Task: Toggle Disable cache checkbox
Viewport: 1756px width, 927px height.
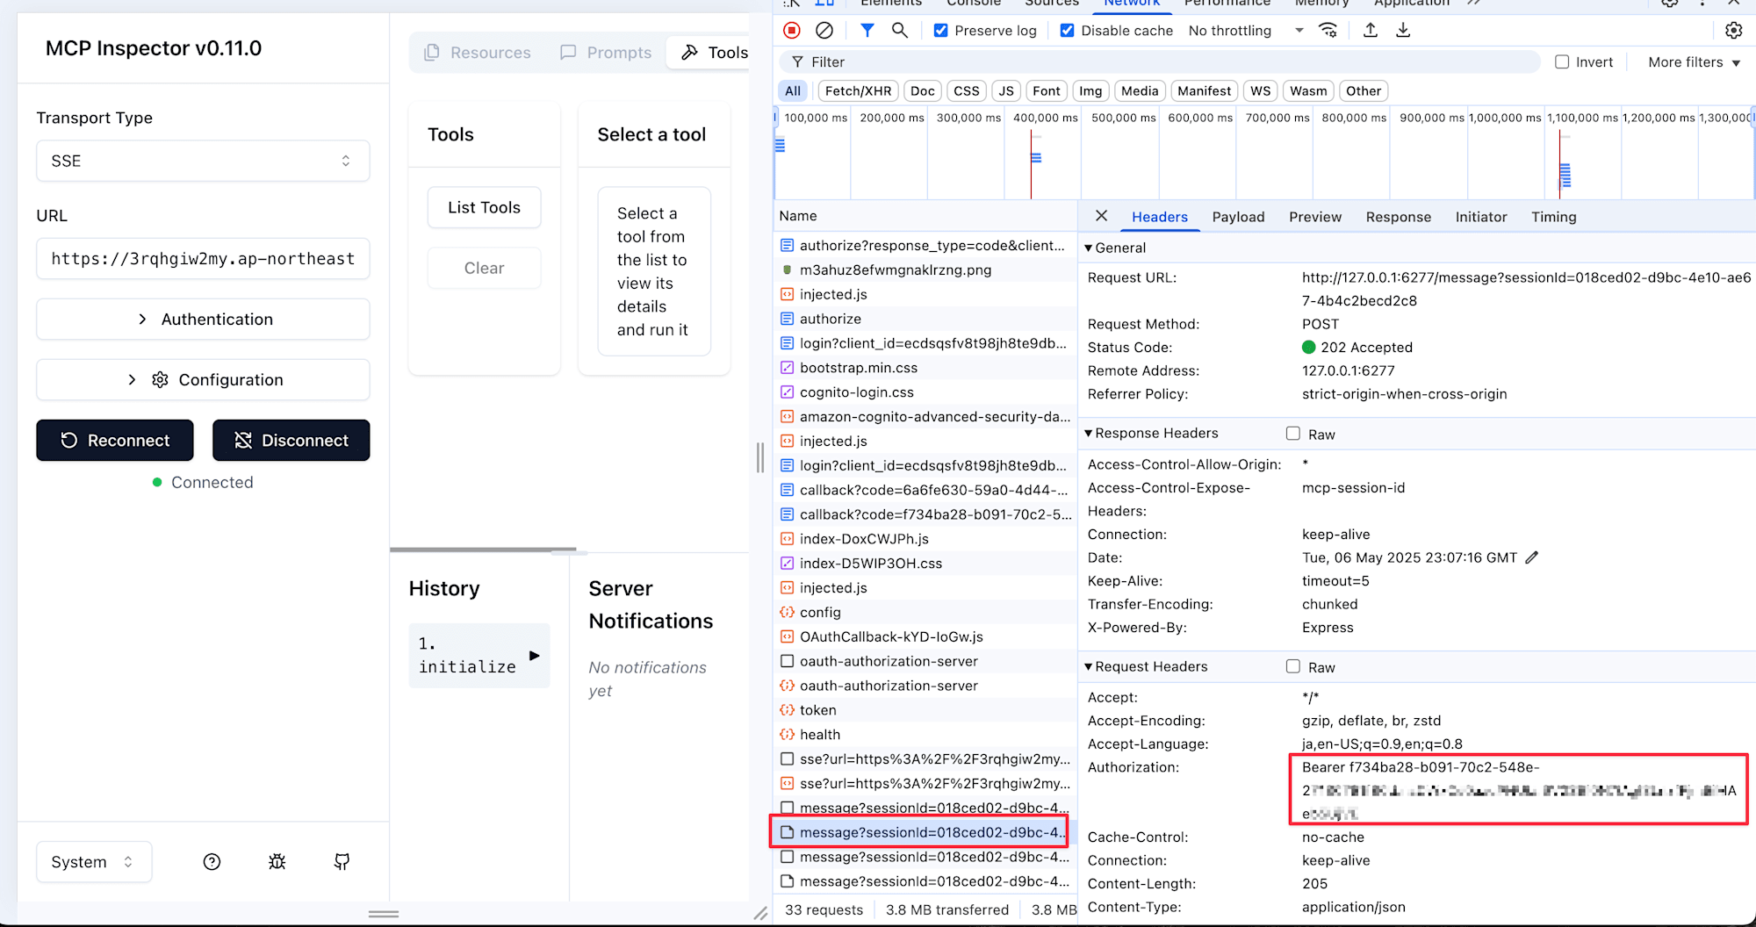Action: coord(1067,31)
